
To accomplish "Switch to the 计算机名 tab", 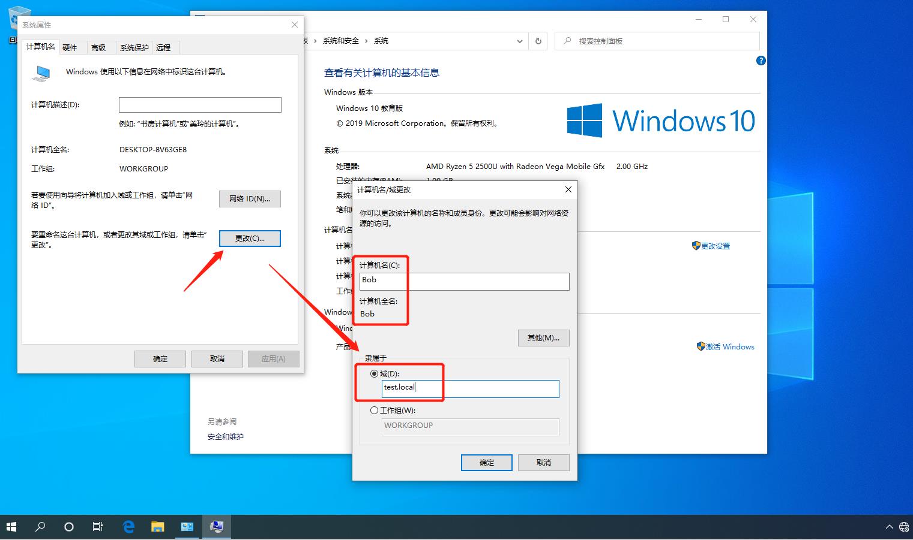I will point(41,47).
